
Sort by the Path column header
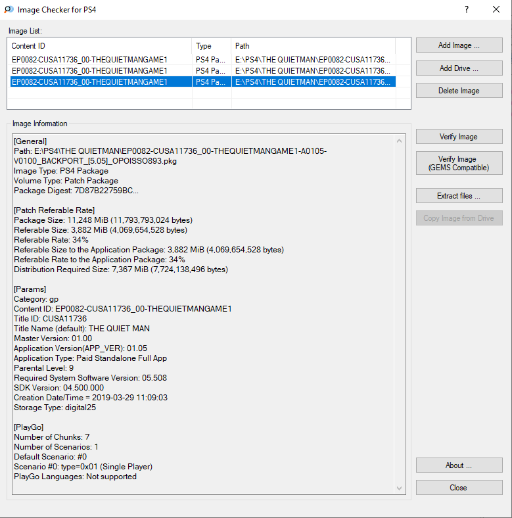[313, 46]
